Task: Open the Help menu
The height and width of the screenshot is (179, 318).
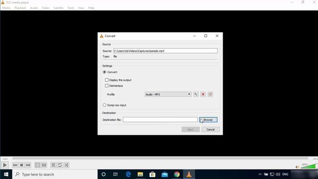Action: (x=91, y=8)
